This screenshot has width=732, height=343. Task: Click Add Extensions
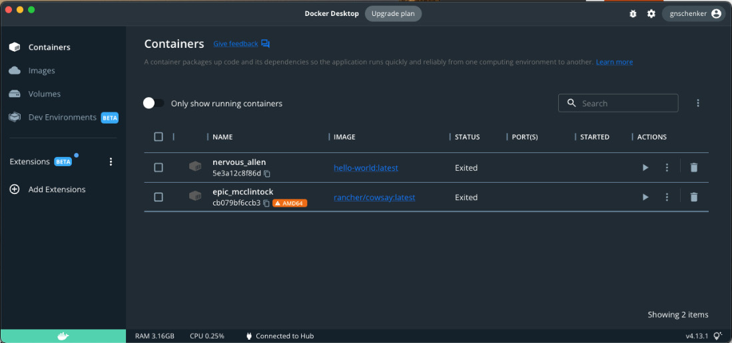[57, 189]
